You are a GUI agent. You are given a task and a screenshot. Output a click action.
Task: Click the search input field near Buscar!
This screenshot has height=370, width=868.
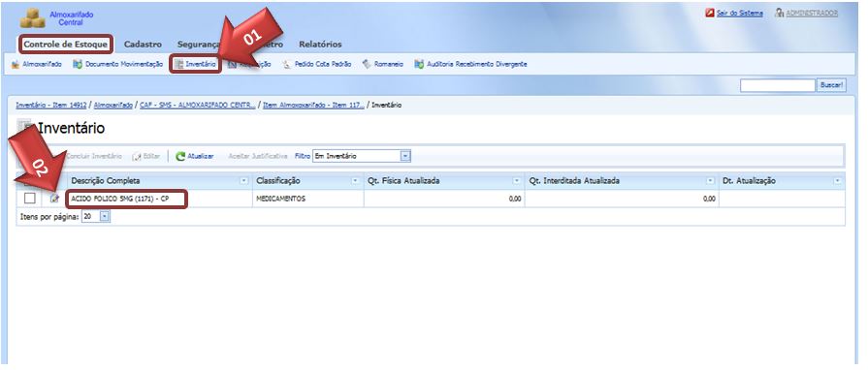coord(778,86)
